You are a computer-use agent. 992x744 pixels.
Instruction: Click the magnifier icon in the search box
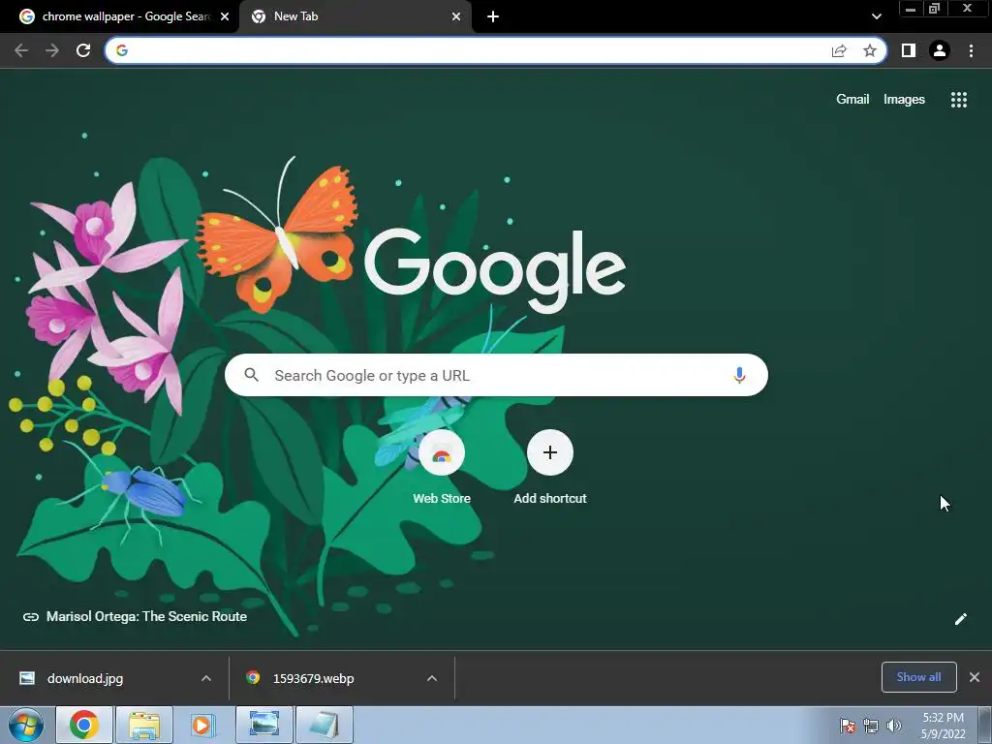point(251,375)
